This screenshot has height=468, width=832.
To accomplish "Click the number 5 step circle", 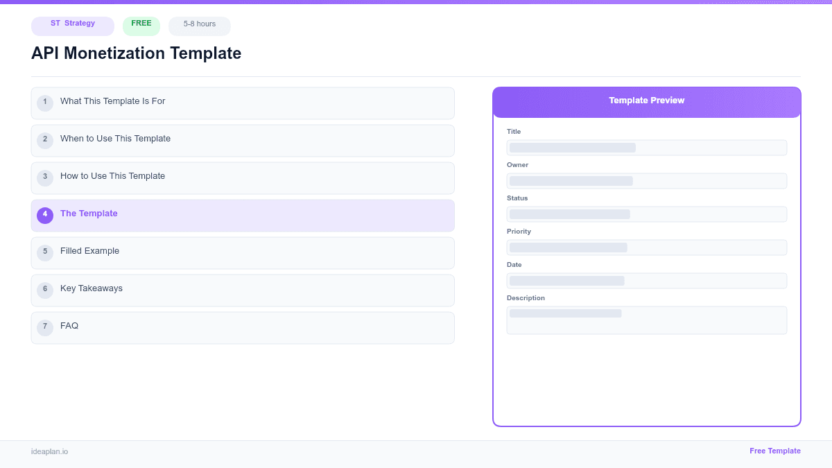I will point(45,252).
